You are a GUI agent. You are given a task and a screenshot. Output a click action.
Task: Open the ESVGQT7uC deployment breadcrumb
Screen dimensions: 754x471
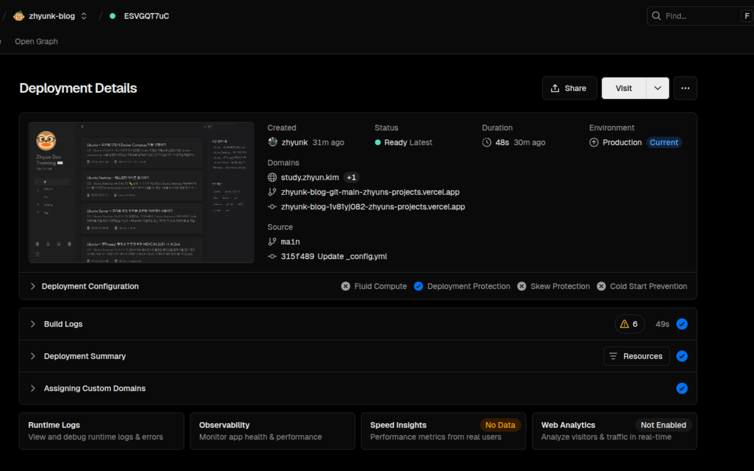point(146,16)
